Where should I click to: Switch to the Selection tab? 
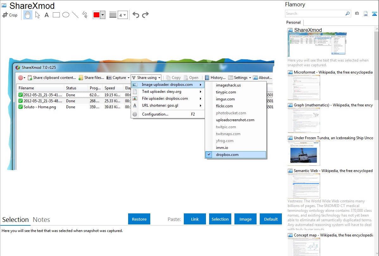pos(16,220)
